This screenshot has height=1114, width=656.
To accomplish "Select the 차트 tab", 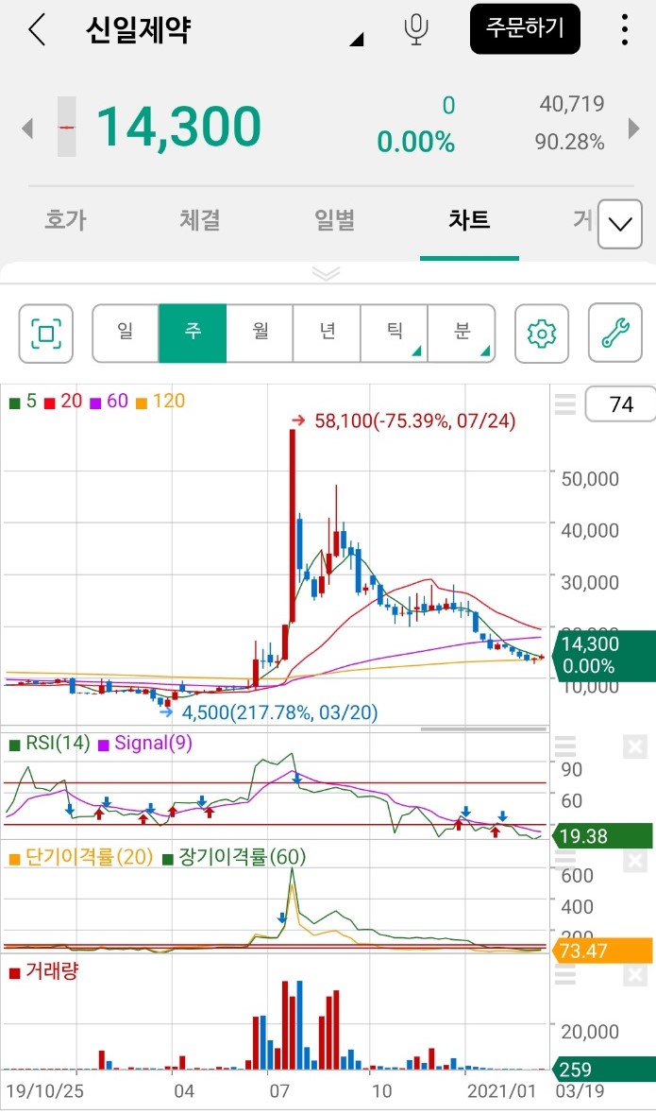I will pyautogui.click(x=469, y=219).
